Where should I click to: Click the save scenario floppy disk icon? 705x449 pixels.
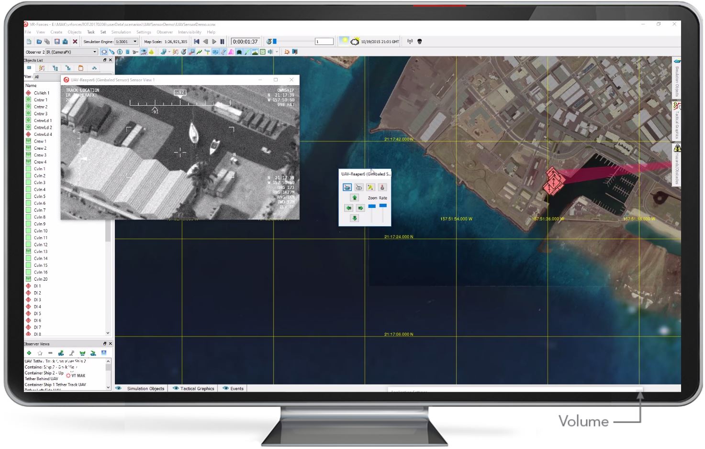pos(56,42)
